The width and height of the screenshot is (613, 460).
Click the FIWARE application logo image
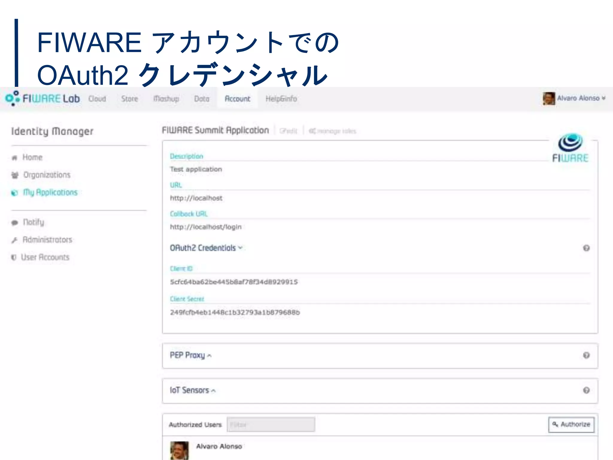pyautogui.click(x=570, y=148)
